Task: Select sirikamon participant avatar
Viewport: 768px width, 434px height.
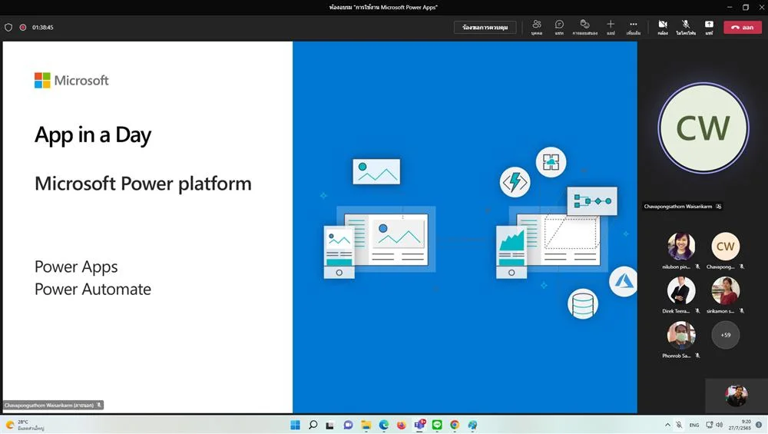Action: click(x=726, y=290)
